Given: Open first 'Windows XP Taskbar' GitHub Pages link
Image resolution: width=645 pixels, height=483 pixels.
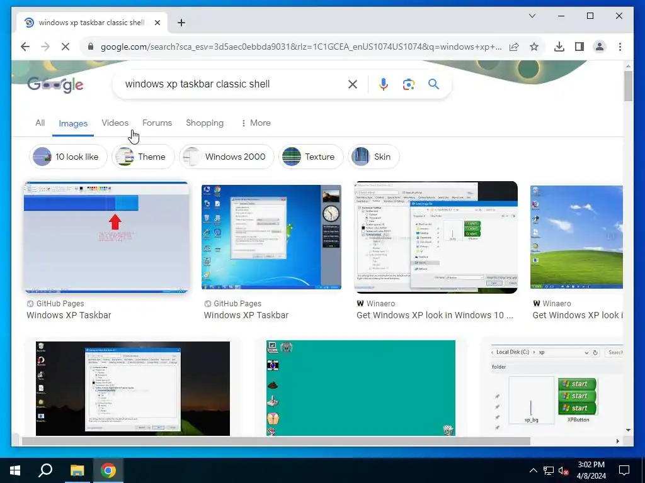Looking at the screenshot, I should click(69, 315).
